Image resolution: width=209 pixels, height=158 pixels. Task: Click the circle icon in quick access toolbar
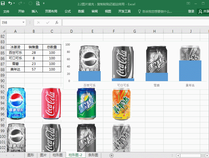(30, 3)
